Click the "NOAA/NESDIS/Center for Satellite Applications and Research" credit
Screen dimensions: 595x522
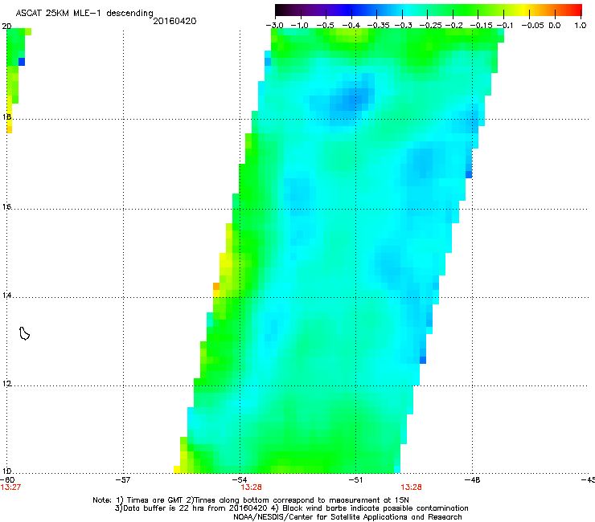click(x=347, y=517)
